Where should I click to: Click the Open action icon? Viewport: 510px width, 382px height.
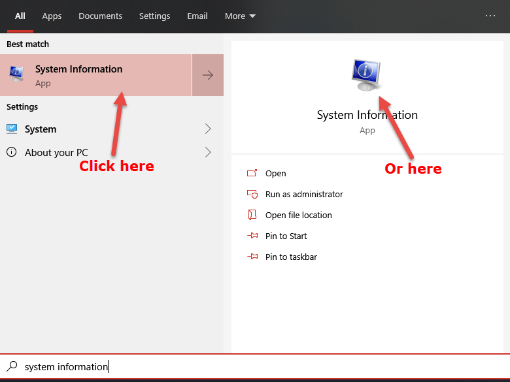click(x=252, y=173)
